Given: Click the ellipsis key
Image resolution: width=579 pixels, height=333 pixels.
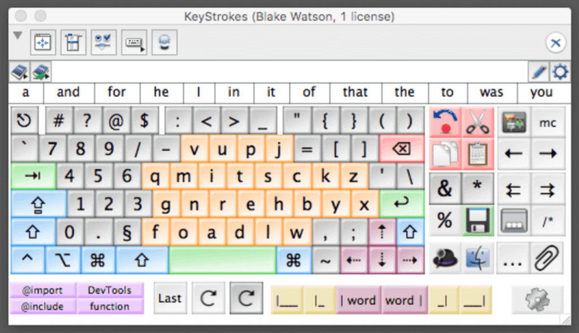Looking at the screenshot, I should click(x=513, y=258).
